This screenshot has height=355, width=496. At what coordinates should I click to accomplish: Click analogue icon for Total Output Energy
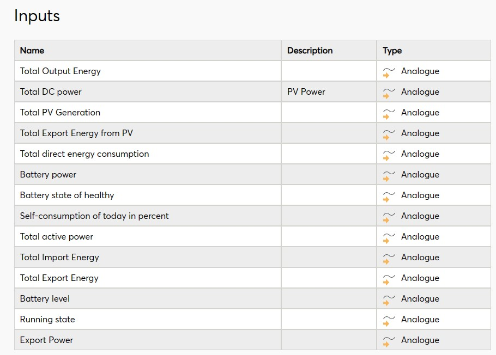pyautogui.click(x=389, y=72)
